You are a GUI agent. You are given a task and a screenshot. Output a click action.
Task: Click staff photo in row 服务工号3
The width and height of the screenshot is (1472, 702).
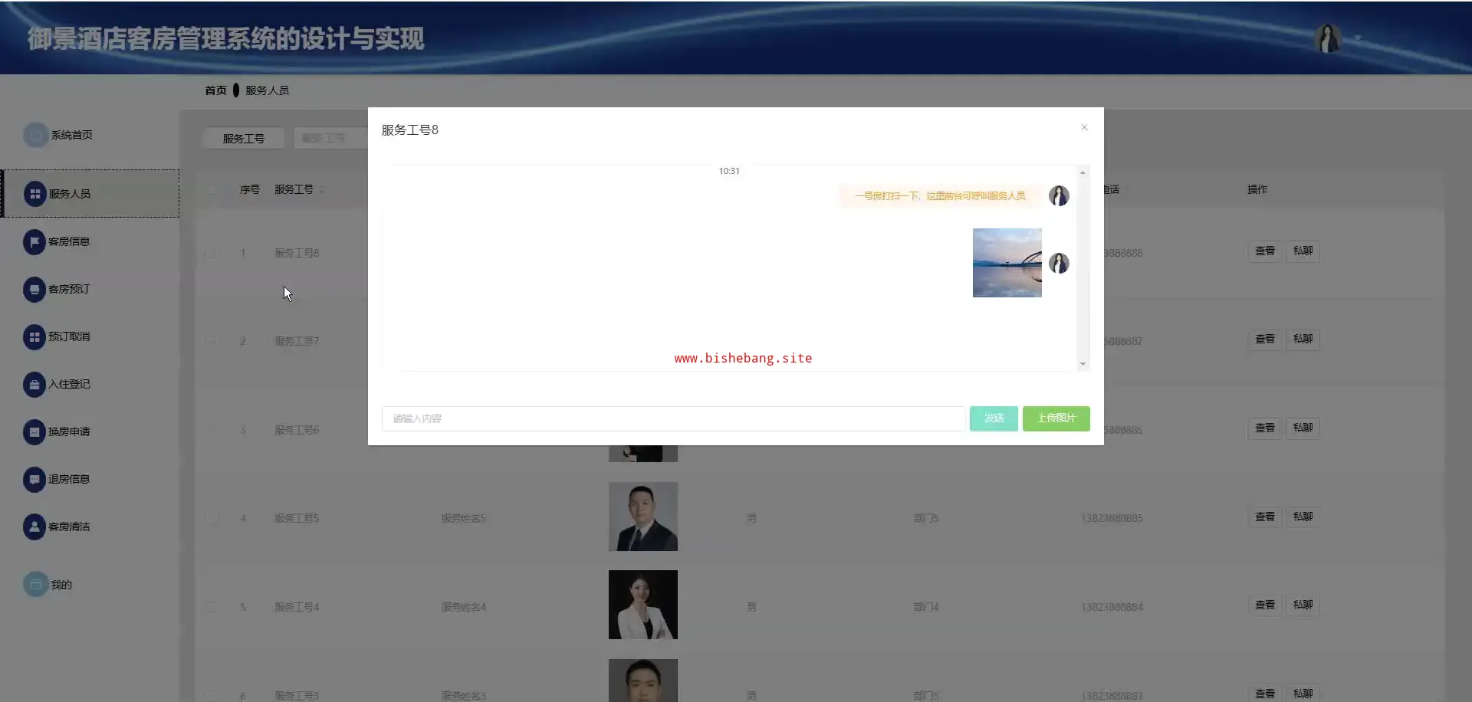(x=643, y=681)
